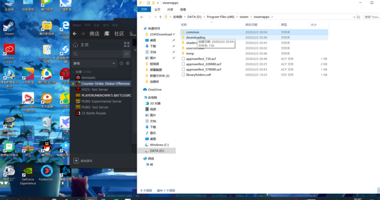Select the 格式工厂 desktop icon
The width and height of the screenshot is (380, 200).
9,173
